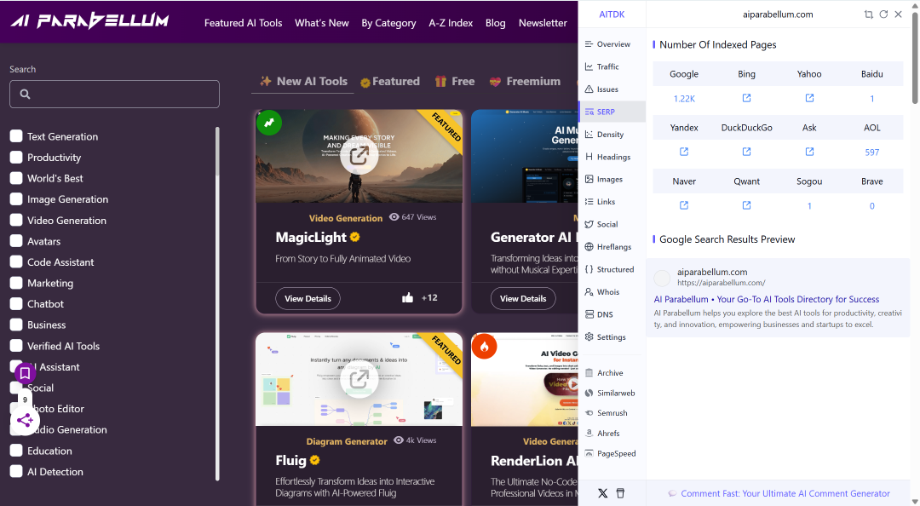The height and width of the screenshot is (506, 920).
Task: Open the By Category nav menu
Action: pos(388,23)
